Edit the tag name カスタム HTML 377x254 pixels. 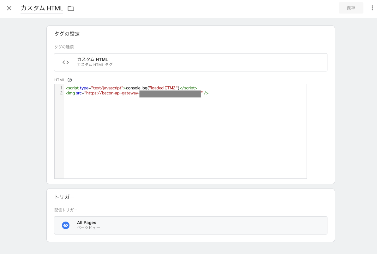pyautogui.click(x=42, y=8)
